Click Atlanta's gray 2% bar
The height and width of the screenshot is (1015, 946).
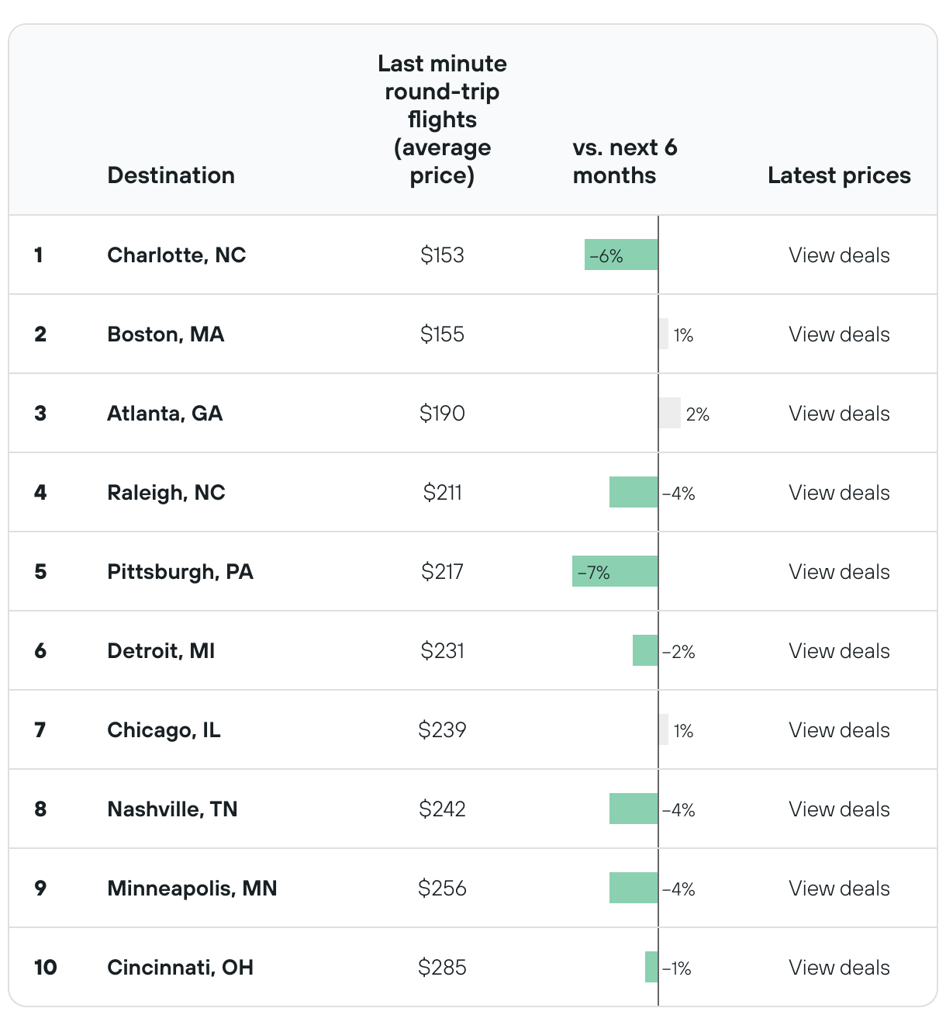[669, 414]
